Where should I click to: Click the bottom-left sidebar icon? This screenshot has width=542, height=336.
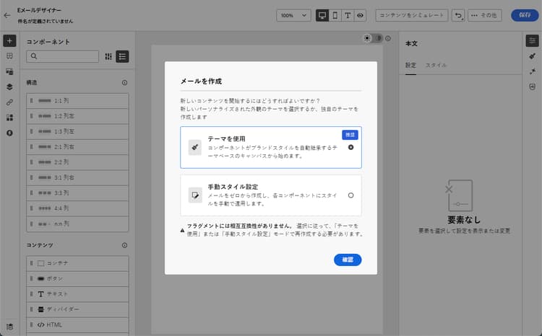click(x=9, y=327)
